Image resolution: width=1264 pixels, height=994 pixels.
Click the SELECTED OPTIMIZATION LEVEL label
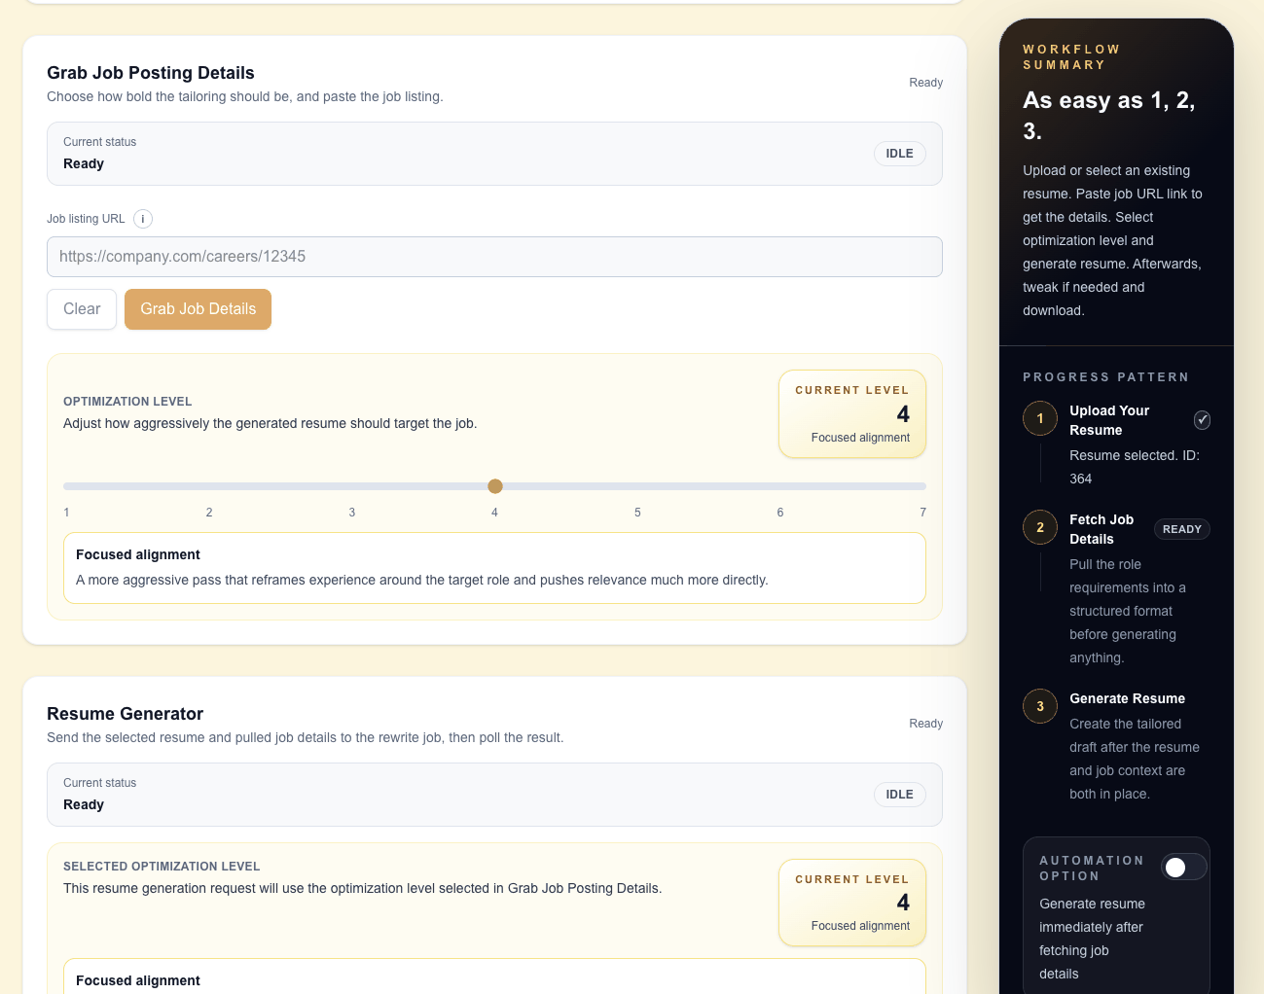pos(162,867)
